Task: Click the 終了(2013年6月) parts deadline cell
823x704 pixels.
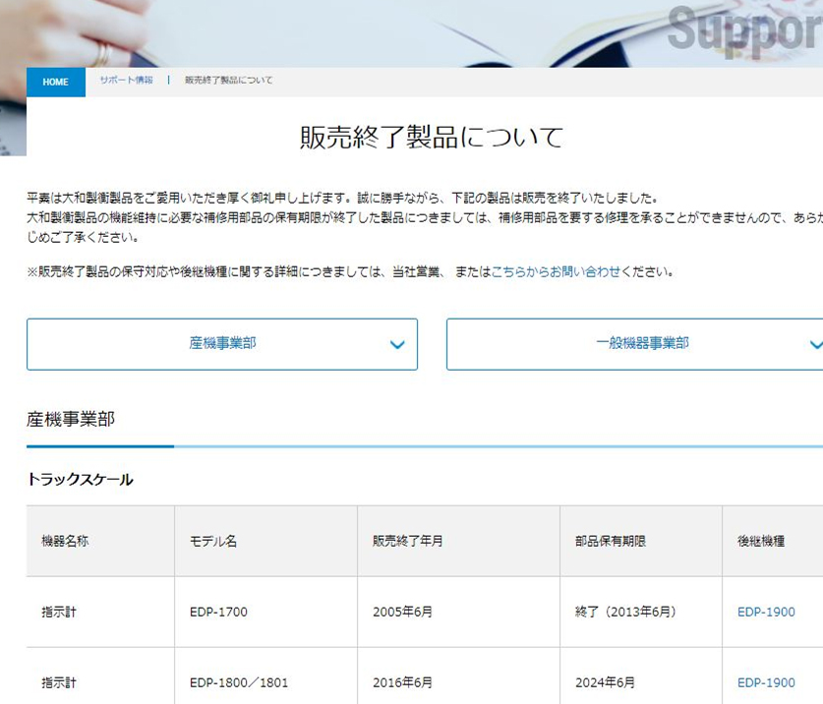Action: pyautogui.click(x=625, y=612)
